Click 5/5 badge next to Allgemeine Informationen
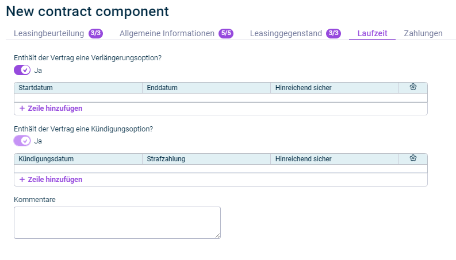This screenshot has height=260, width=456. [226, 33]
